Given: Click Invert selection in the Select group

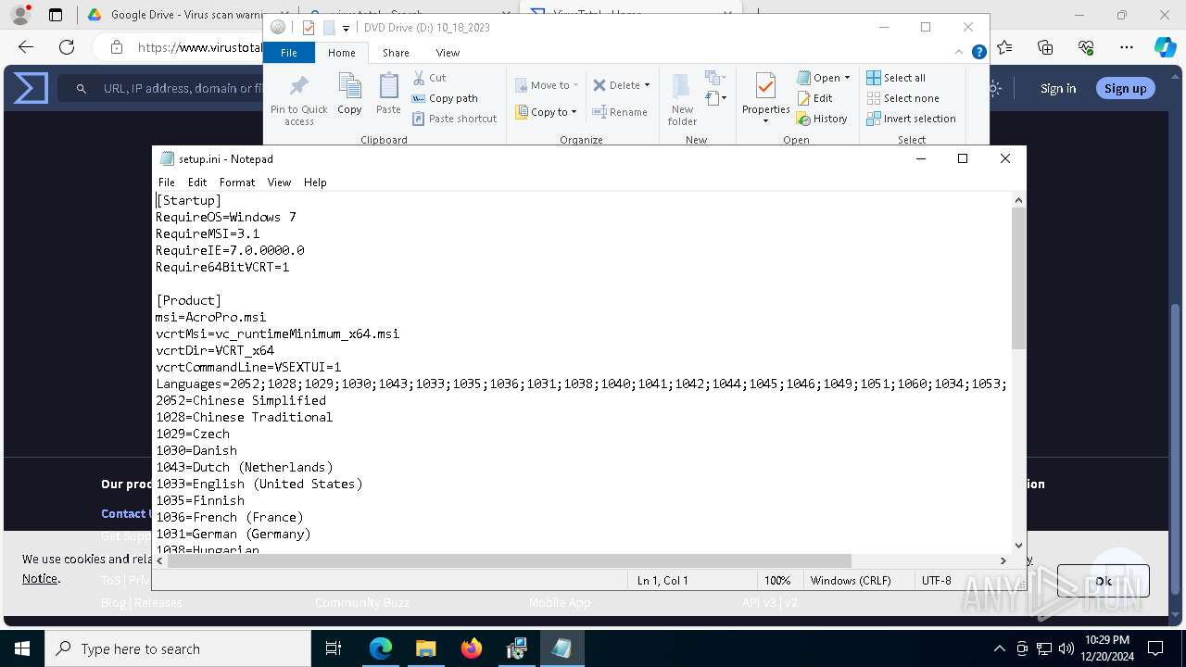Looking at the screenshot, I should pyautogui.click(x=911, y=119).
